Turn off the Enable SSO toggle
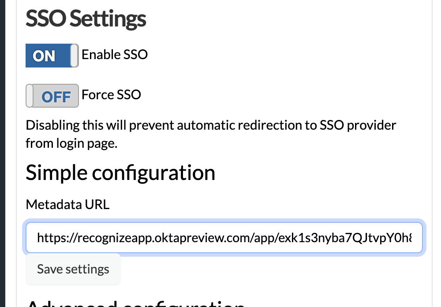 (52, 56)
